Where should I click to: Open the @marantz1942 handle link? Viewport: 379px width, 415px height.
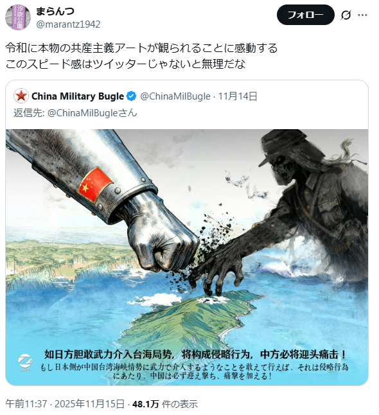68,24
